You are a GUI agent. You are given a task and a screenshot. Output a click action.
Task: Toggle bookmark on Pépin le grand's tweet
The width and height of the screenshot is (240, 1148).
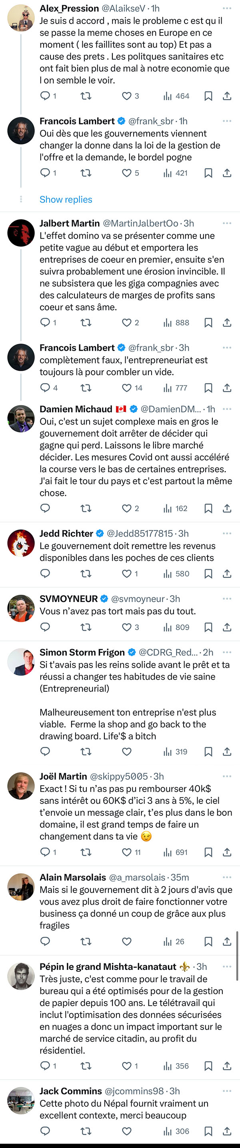[208, 1066]
